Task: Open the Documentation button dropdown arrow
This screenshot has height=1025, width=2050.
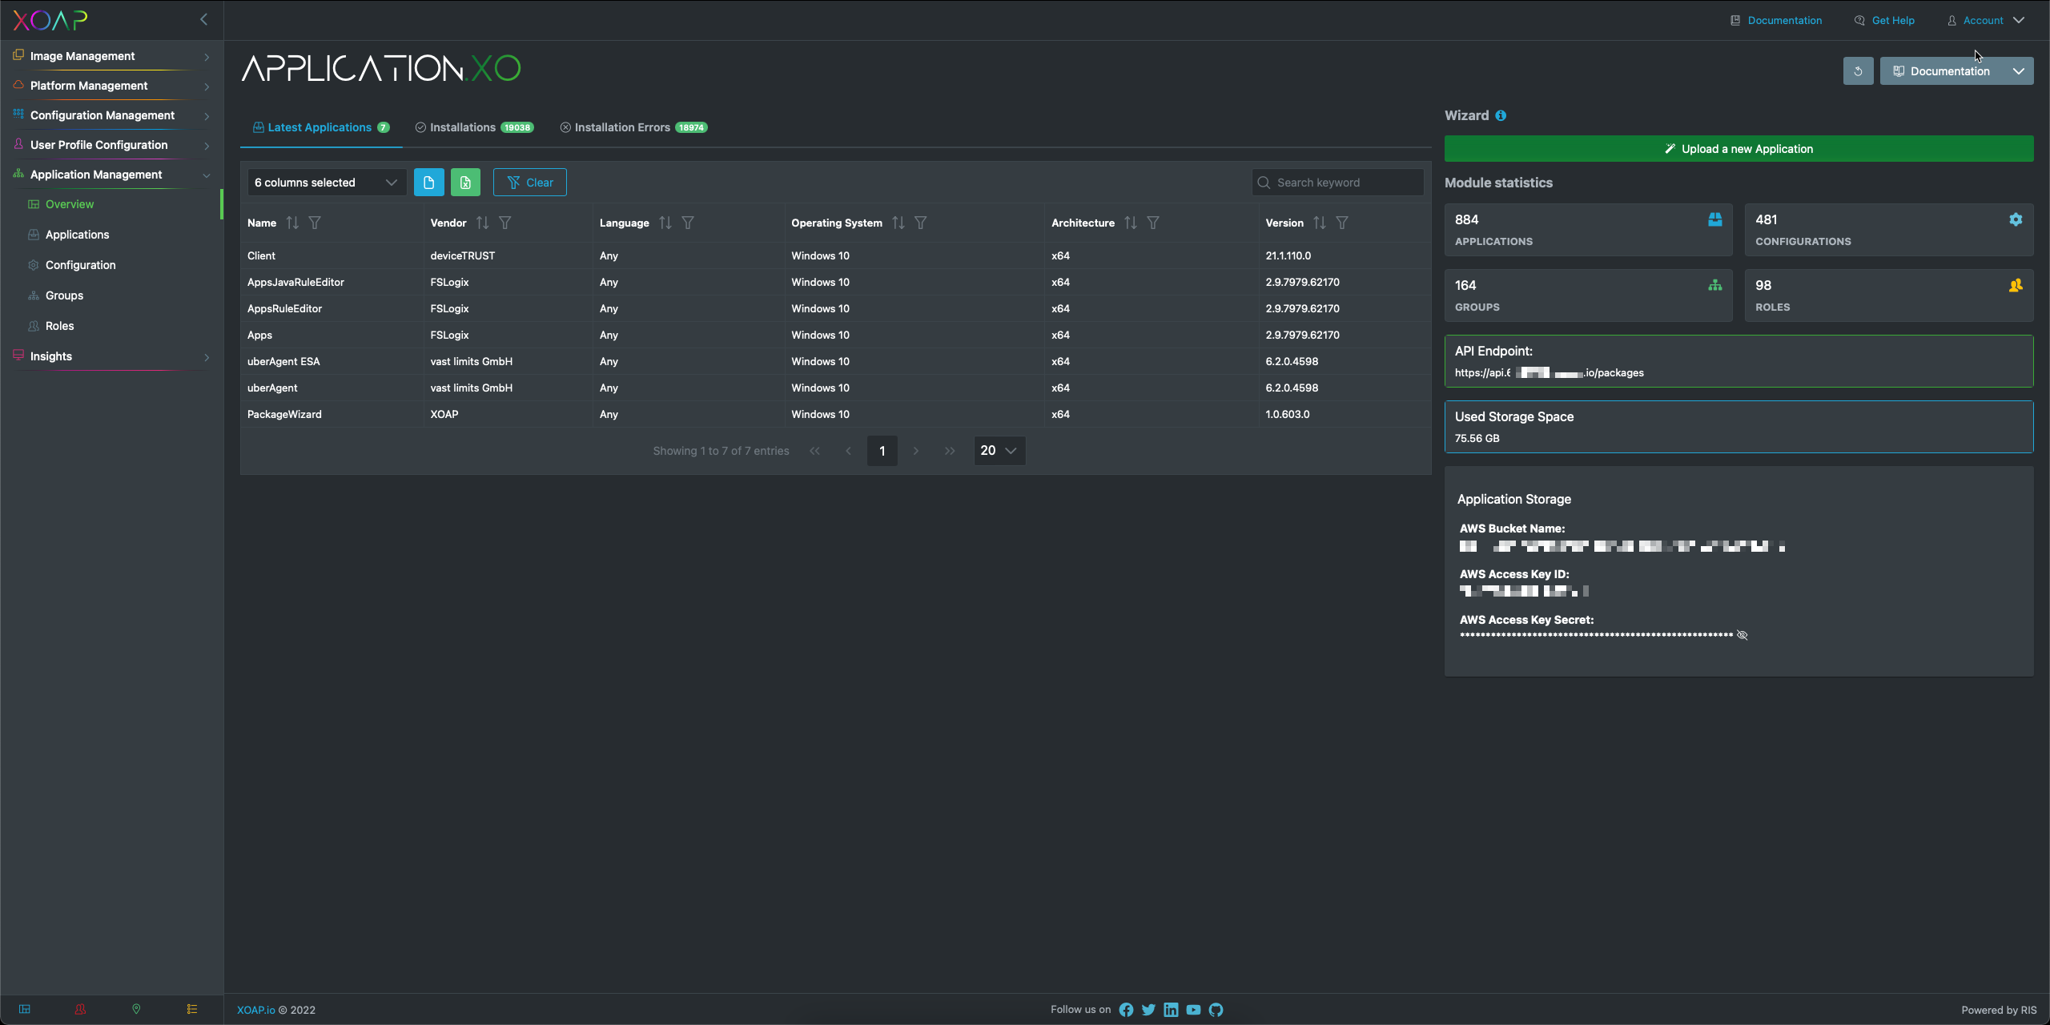Action: pyautogui.click(x=2018, y=71)
